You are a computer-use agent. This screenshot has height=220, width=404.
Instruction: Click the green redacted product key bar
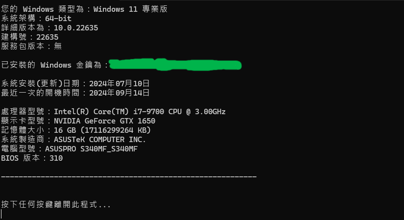tap(175, 65)
